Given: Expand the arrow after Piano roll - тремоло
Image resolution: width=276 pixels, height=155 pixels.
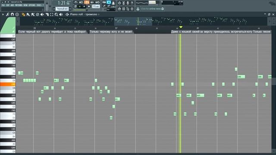Looking at the screenshot, I should tap(99, 14).
